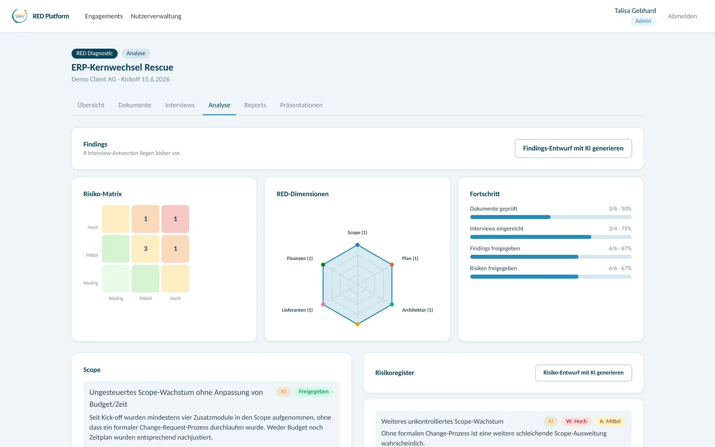Click the Findings freigegeben progress bar

[x=551, y=257]
